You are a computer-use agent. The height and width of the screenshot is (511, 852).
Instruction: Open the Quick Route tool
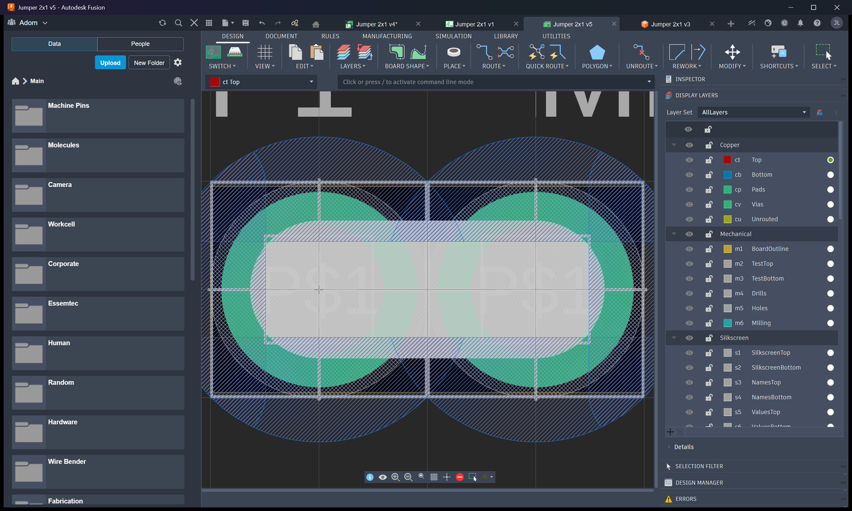(536, 53)
